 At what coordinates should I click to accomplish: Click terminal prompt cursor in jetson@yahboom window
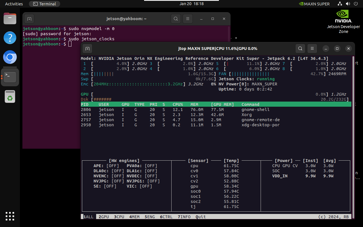point(70,44)
